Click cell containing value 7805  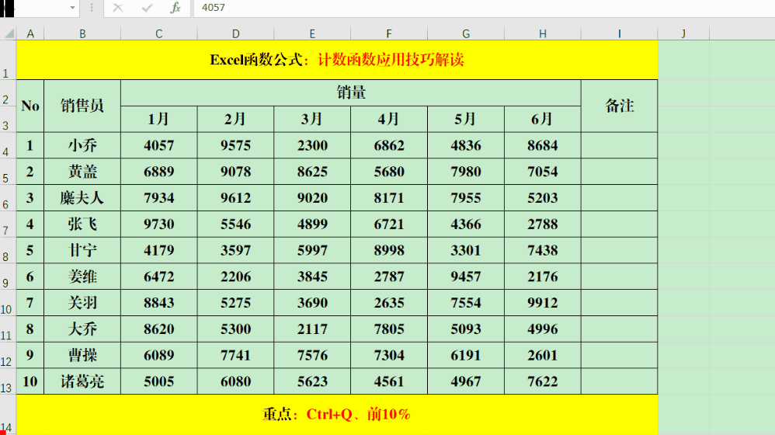coord(389,329)
